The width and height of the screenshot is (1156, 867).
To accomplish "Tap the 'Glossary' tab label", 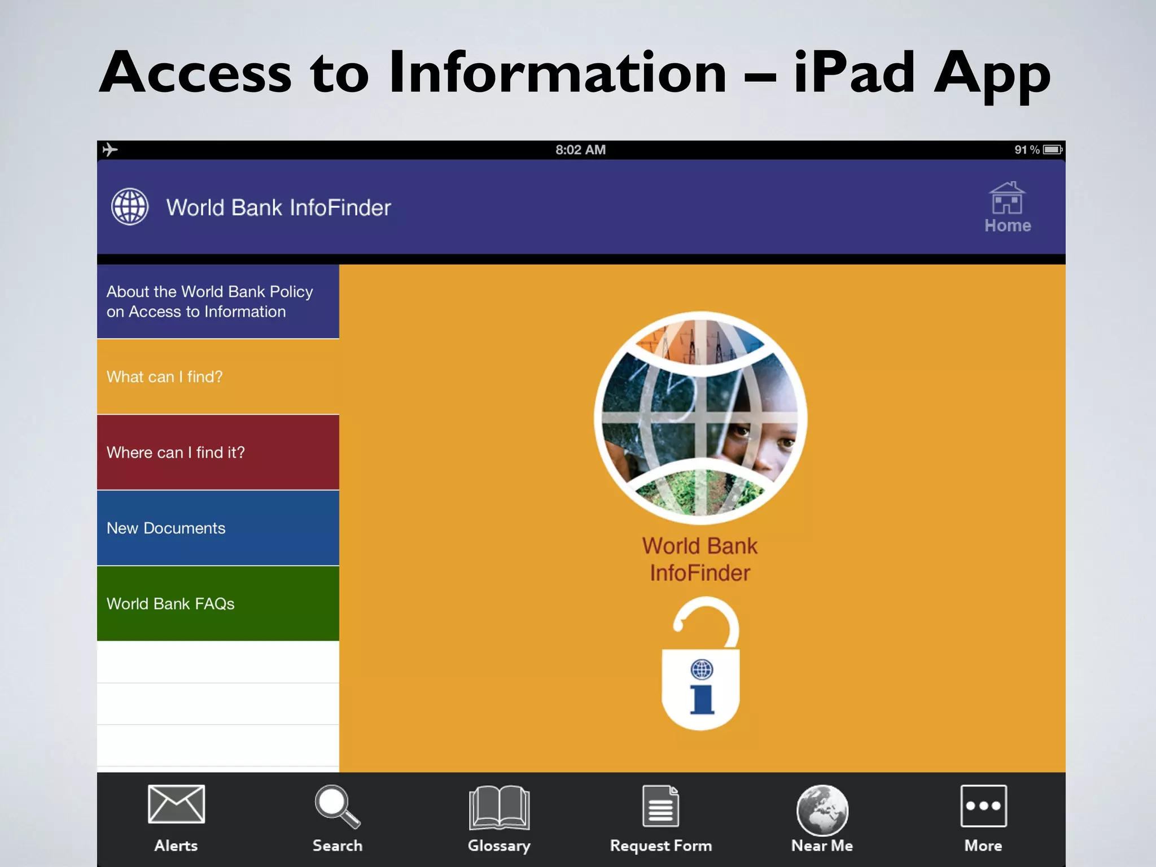I will (499, 846).
